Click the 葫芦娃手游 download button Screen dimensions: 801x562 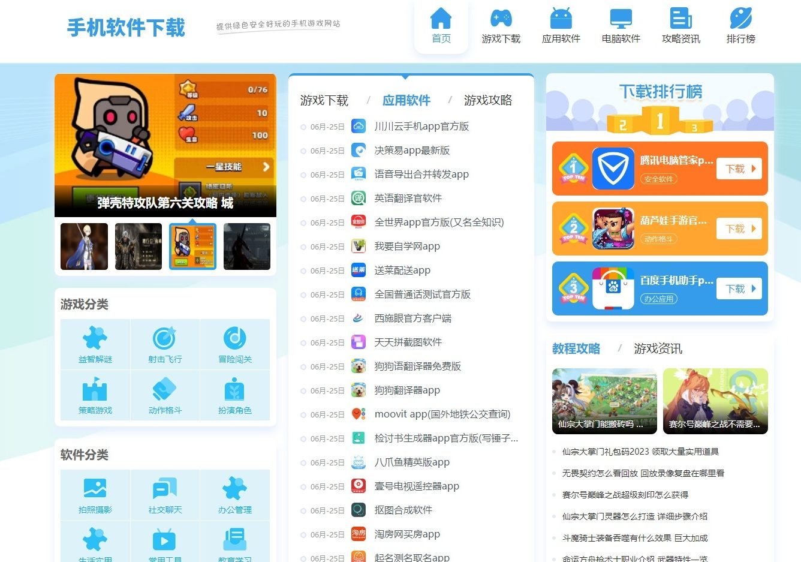[x=738, y=229]
